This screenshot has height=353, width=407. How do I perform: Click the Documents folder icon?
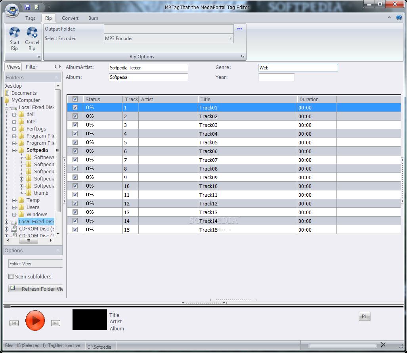pyautogui.click(x=7, y=93)
